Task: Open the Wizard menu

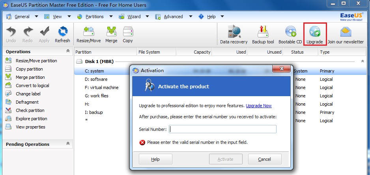Action: (134, 17)
